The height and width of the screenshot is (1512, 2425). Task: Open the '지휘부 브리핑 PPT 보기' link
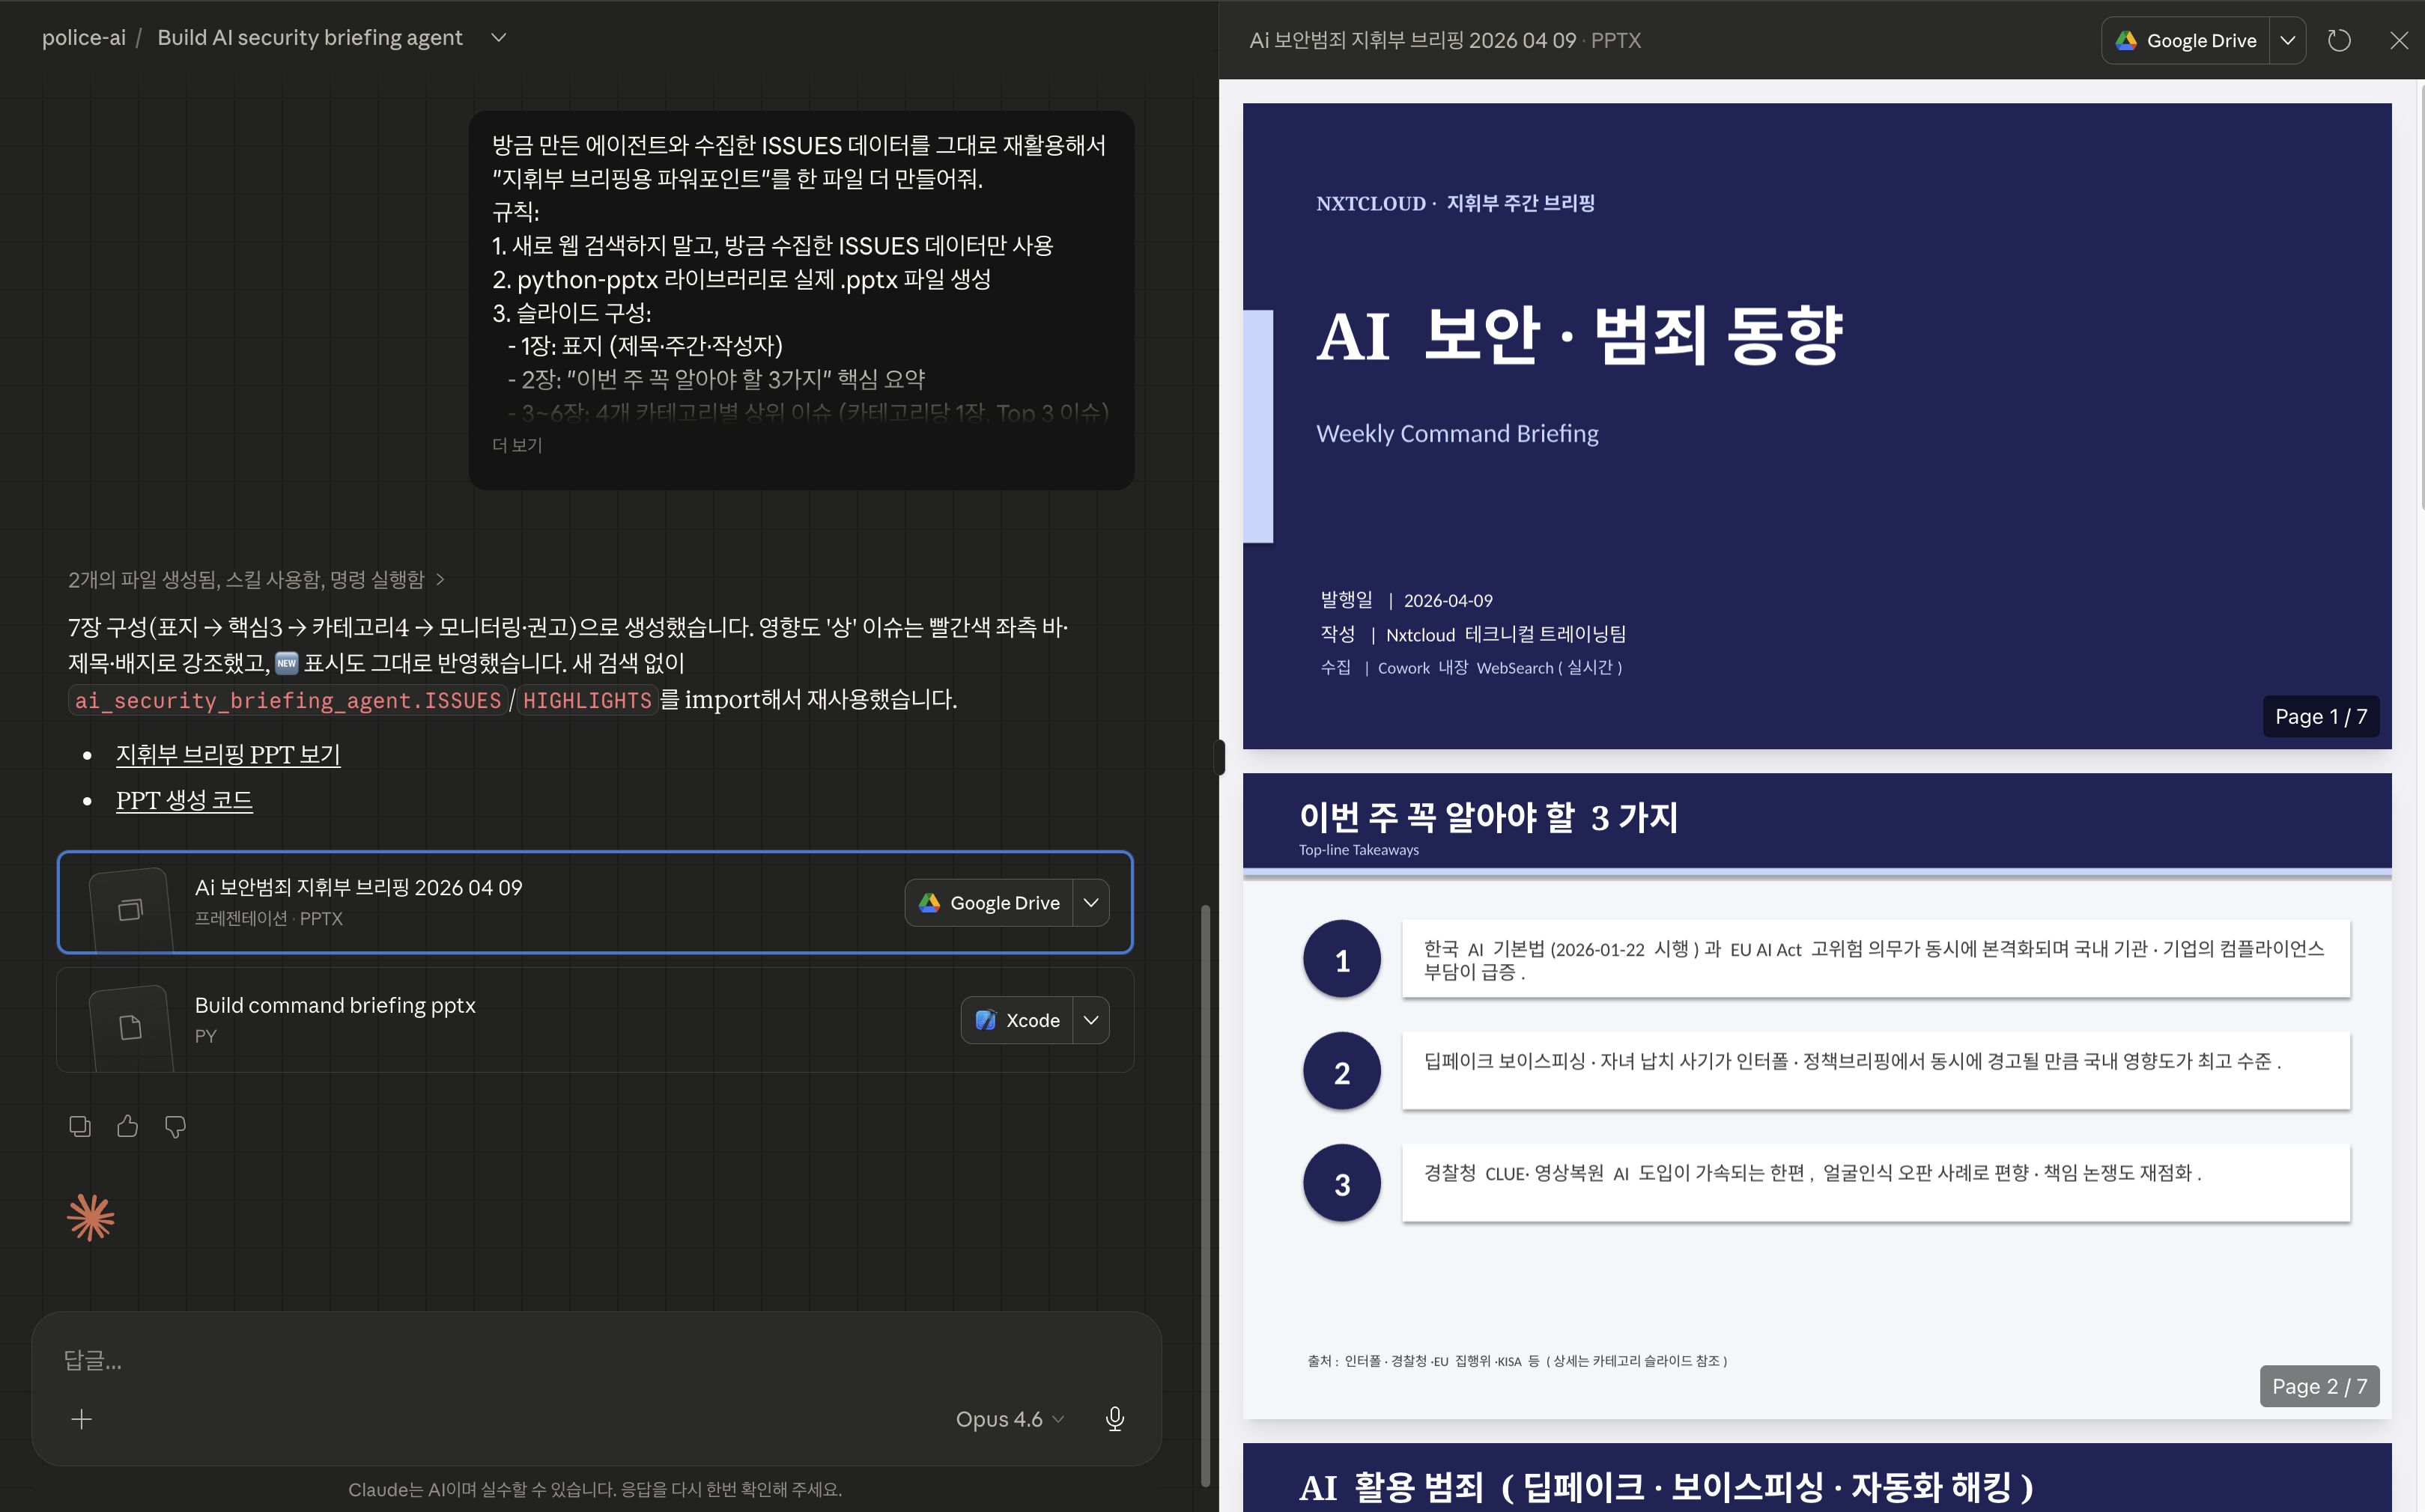[228, 754]
